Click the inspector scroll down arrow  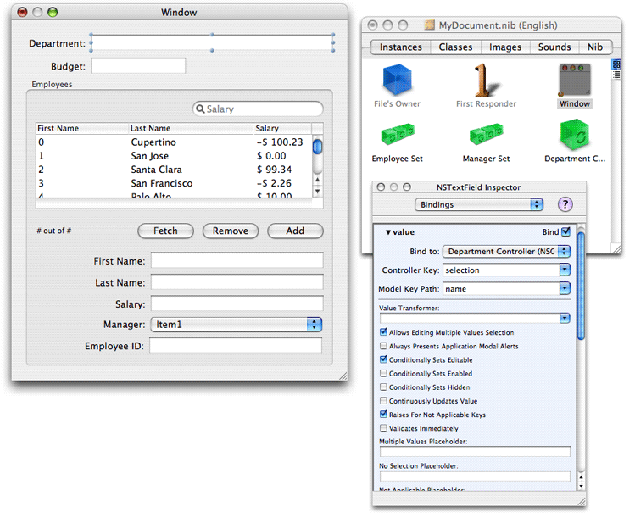581,486
